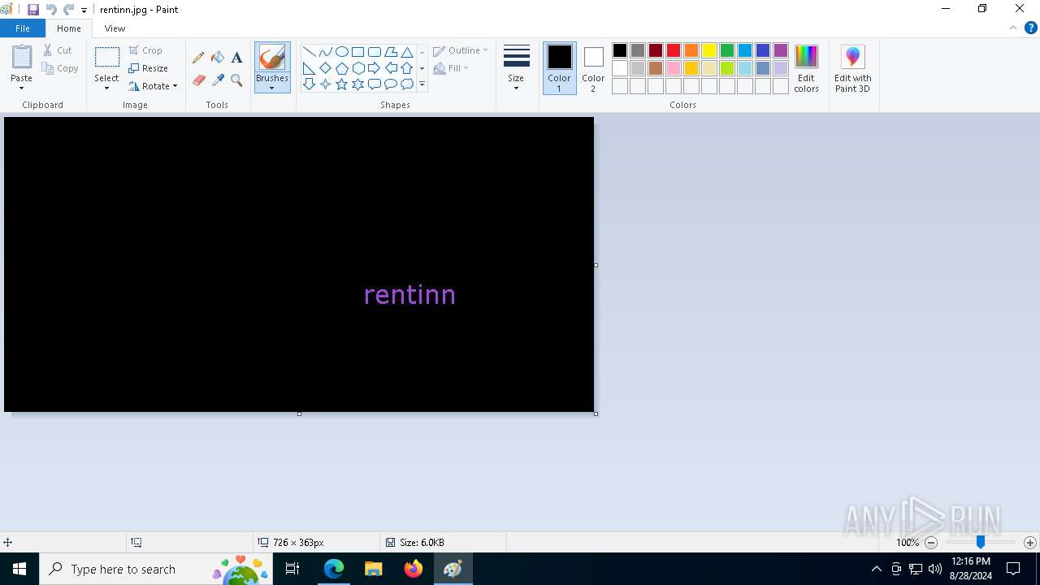Pick the red color swatch
This screenshot has width=1040, height=585.
(x=674, y=50)
